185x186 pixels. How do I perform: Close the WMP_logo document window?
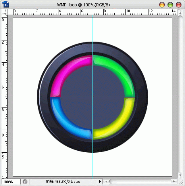tap(179, 5)
